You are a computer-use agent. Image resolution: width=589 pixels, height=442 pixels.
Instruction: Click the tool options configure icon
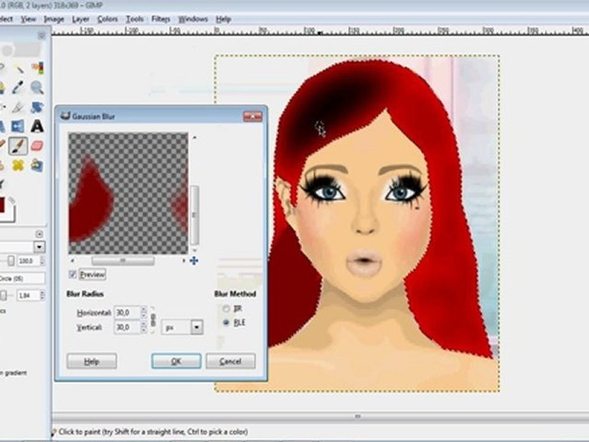(x=39, y=234)
